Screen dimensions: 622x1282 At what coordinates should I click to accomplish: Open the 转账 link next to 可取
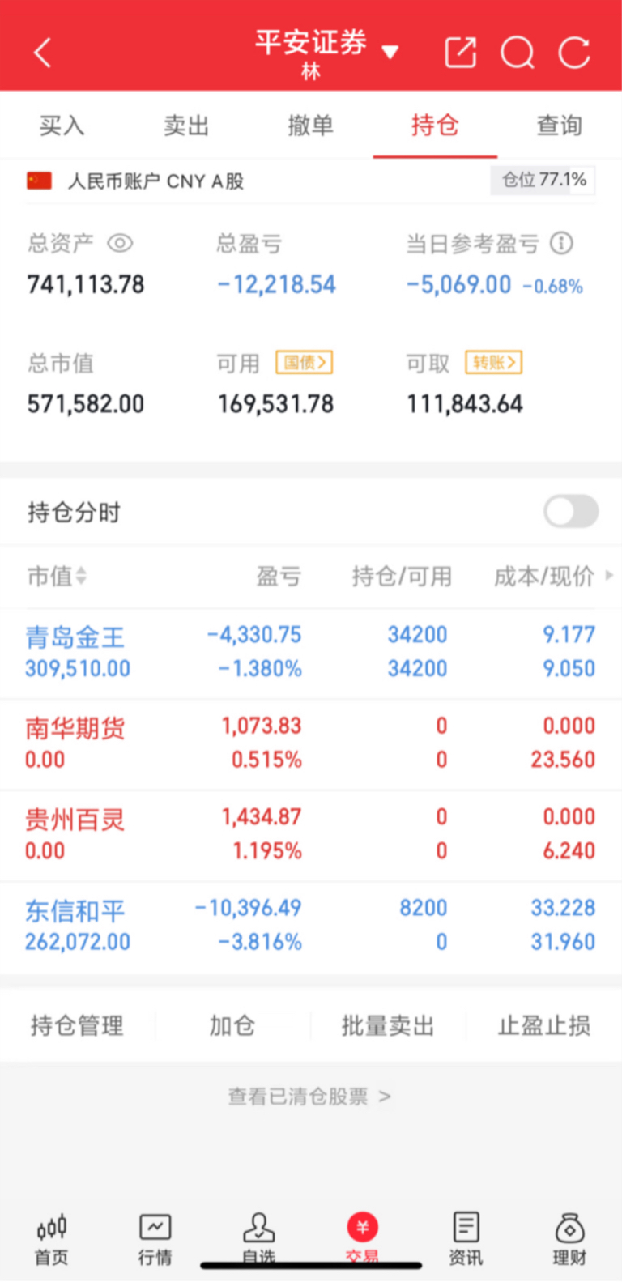pyautogui.click(x=493, y=363)
